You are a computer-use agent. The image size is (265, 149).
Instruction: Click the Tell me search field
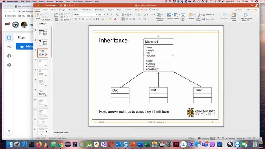click(154, 10)
